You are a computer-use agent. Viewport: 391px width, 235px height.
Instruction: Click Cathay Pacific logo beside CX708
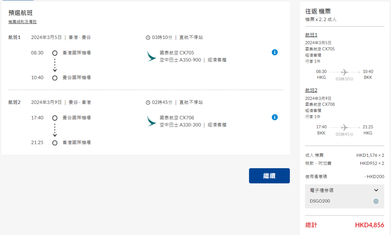click(152, 121)
